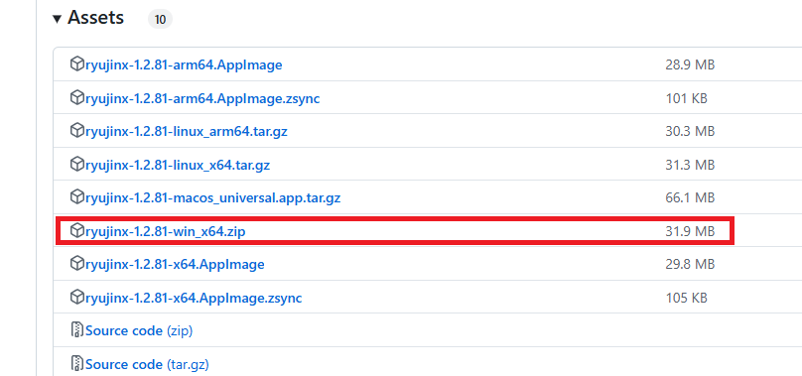
Task: Click package icon beside linux_x64.tar.gz
Action: pyautogui.click(x=76, y=165)
